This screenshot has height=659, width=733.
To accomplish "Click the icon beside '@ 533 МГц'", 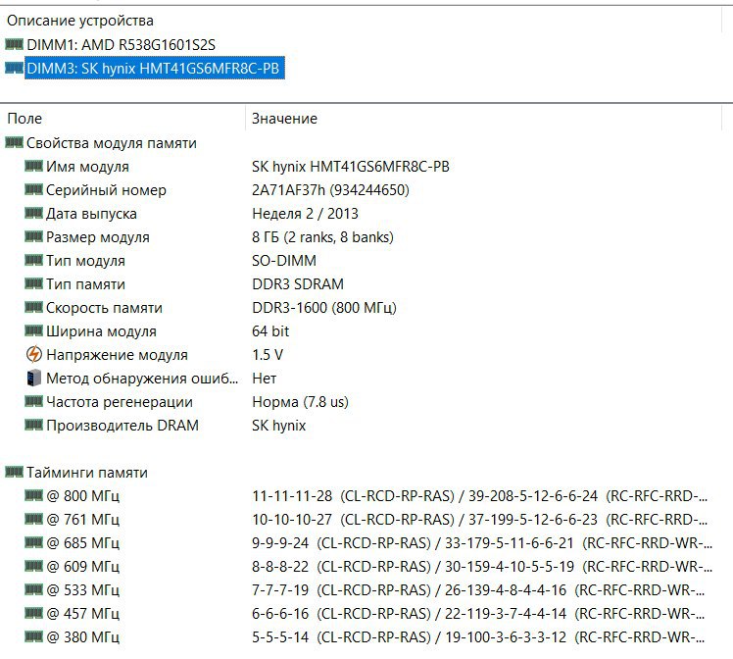I will (x=33, y=588).
